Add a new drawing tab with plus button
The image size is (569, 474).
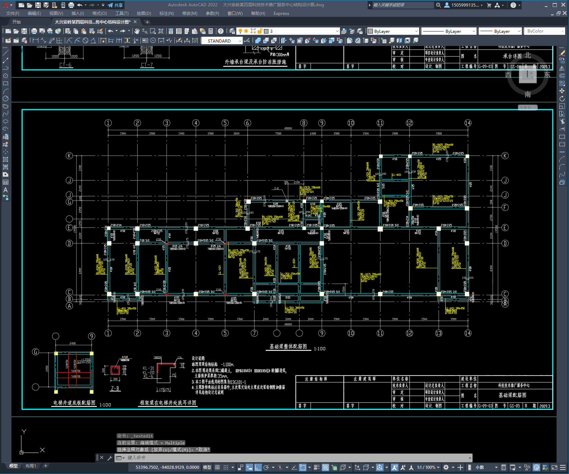147,22
